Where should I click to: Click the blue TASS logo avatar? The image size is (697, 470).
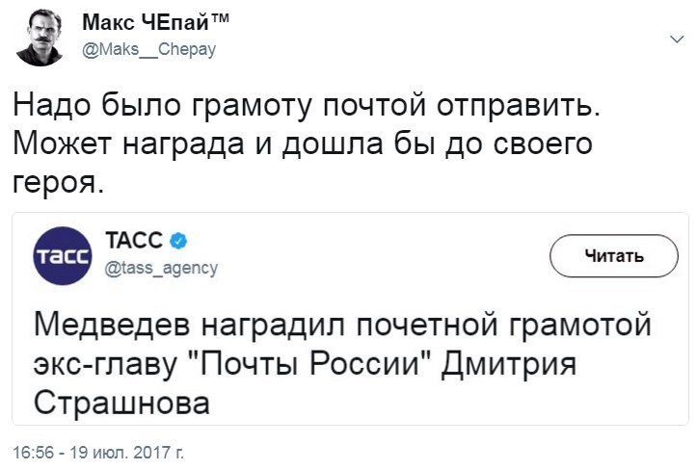pos(63,256)
